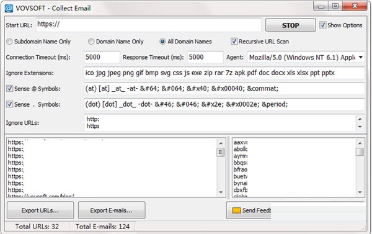Click 'Total URLs: 32' in status bar
This screenshot has width=372, height=234.
coord(37,227)
